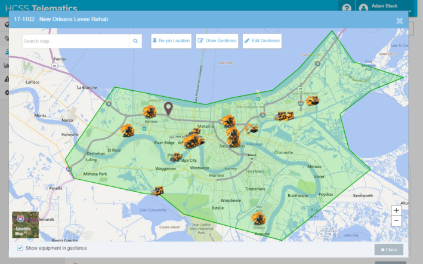The image size is (423, 264).
Task: Click the bulldozer icon near Lake Cataouatche
Action: tap(158, 191)
